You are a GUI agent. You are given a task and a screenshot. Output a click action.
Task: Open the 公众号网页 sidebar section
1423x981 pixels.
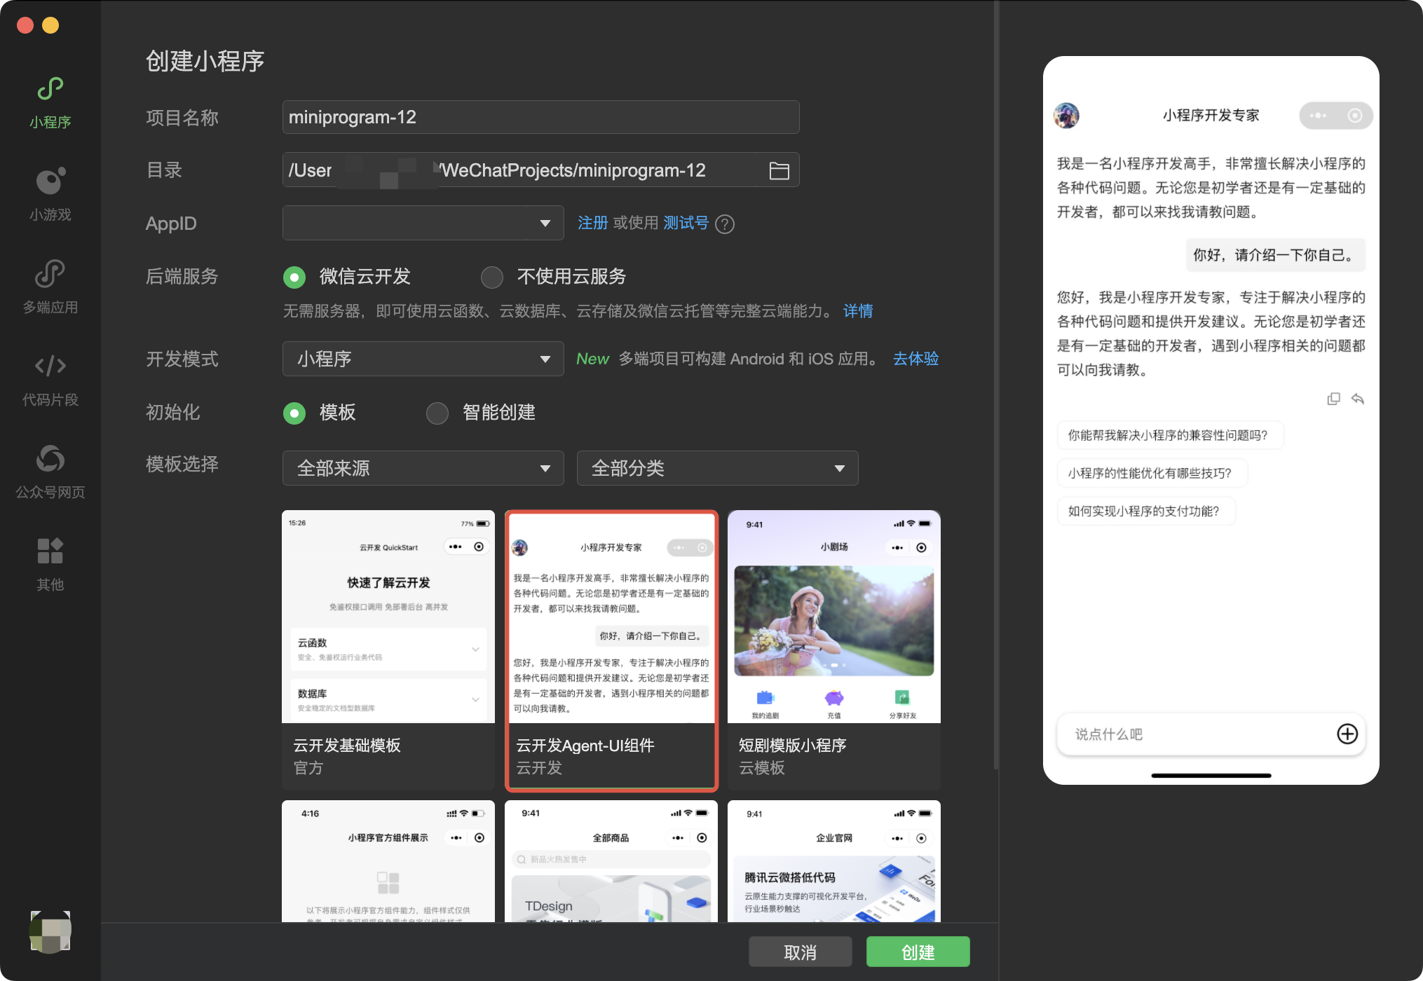pyautogui.click(x=50, y=459)
